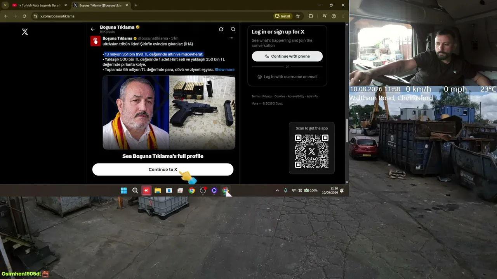Open the Chrome three-dot menu
The image size is (497, 279).
tap(343, 16)
